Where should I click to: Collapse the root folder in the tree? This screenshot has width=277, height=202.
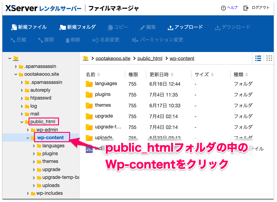coord(10,58)
